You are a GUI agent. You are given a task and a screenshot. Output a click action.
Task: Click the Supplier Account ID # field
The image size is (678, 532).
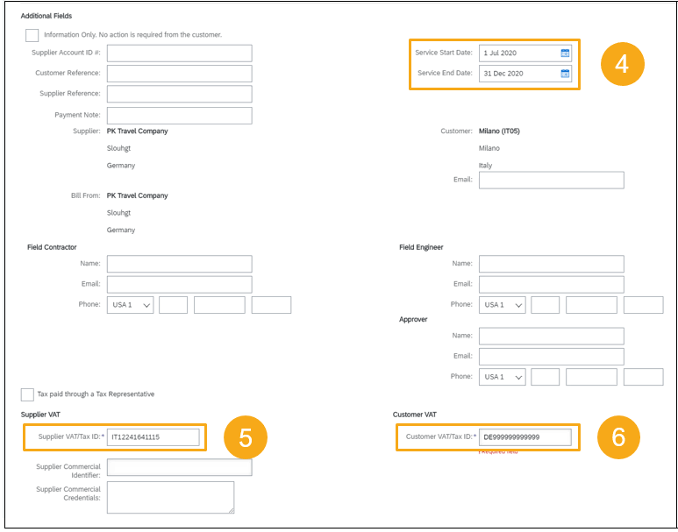coord(180,53)
